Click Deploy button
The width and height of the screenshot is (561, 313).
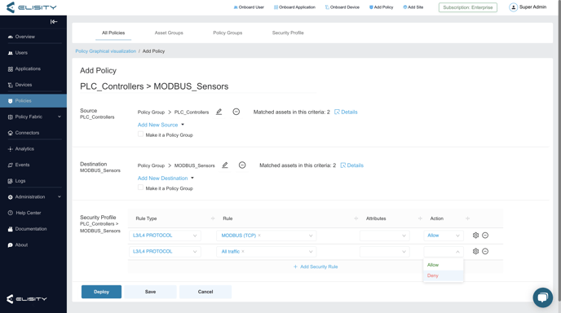pyautogui.click(x=102, y=292)
